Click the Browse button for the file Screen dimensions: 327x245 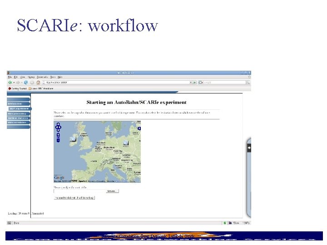pyautogui.click(x=113, y=191)
